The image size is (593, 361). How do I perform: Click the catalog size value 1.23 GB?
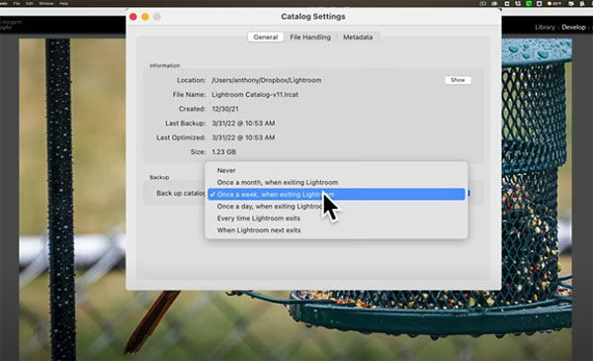pos(224,152)
